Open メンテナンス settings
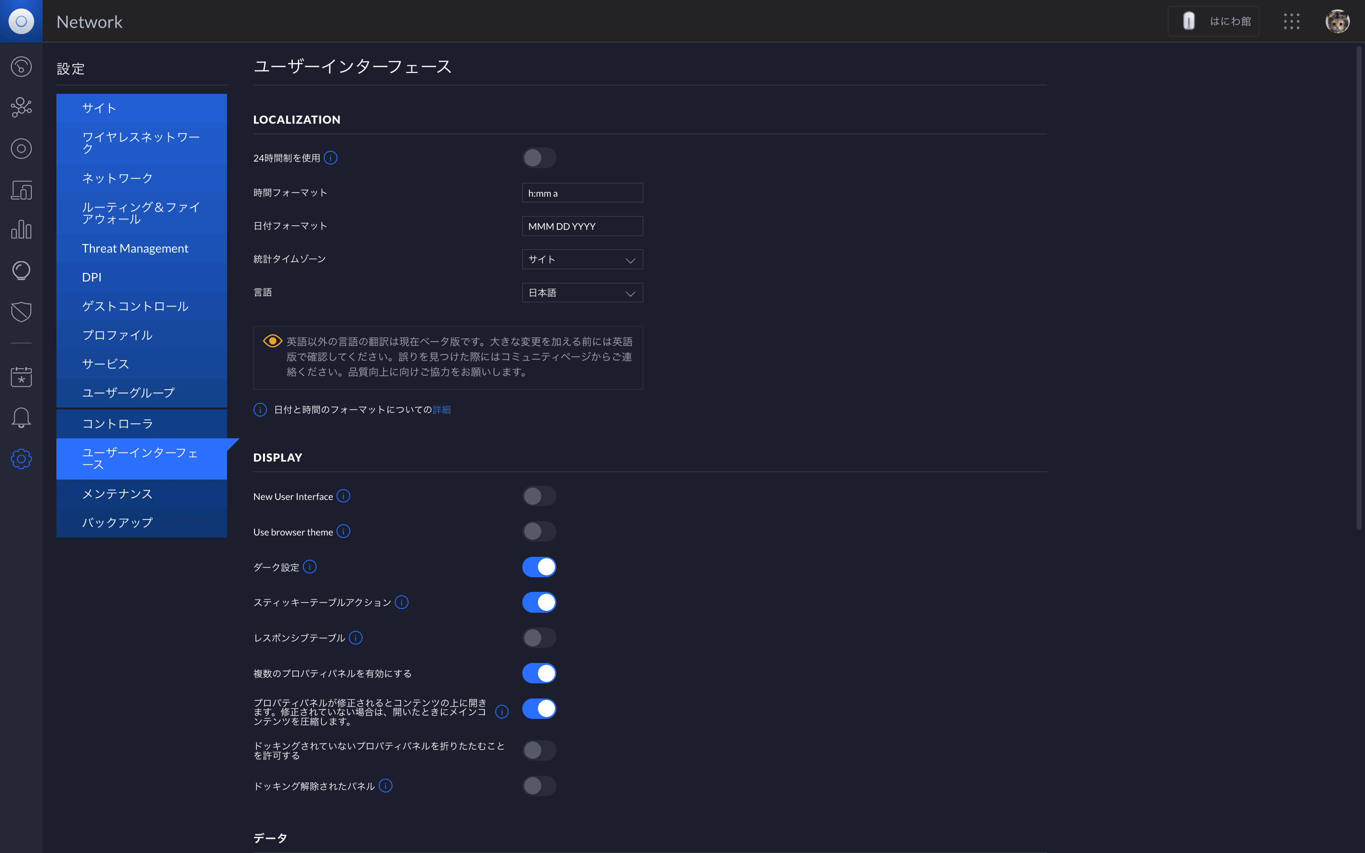The image size is (1365, 853). [x=142, y=494]
